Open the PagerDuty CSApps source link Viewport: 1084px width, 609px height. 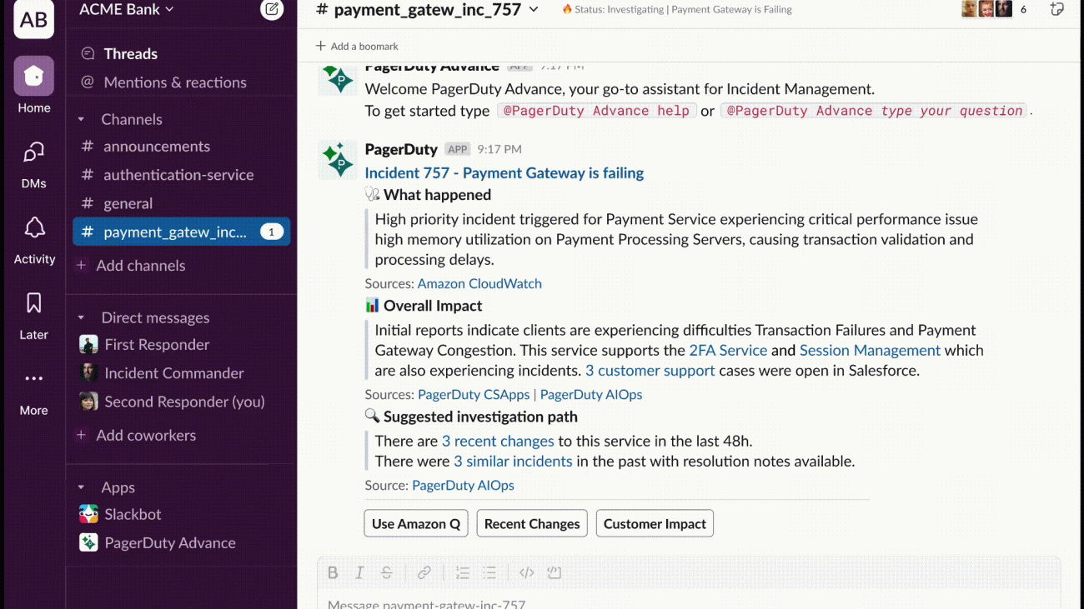point(474,394)
